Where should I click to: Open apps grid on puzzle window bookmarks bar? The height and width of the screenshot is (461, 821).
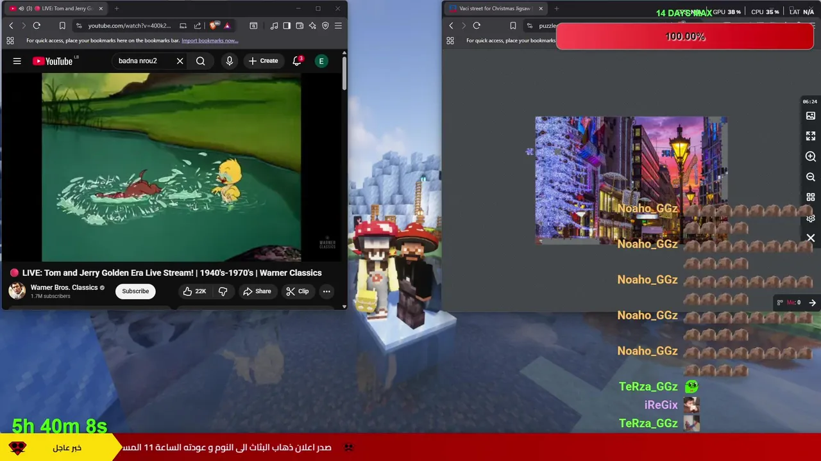tap(450, 40)
